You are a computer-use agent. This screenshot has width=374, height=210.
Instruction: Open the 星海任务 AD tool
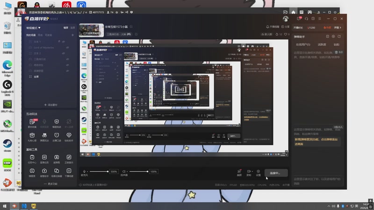pyautogui.click(x=44, y=159)
